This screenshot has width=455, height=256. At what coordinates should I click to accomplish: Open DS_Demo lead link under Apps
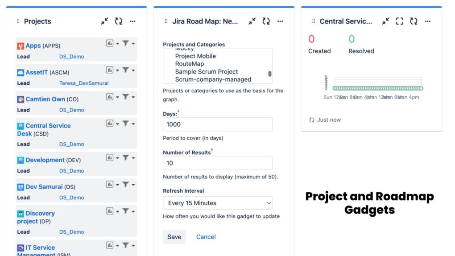72,57
